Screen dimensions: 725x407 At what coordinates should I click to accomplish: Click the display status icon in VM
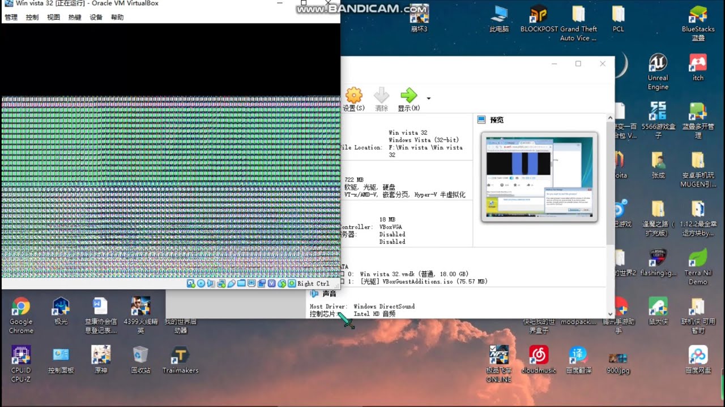(x=251, y=283)
